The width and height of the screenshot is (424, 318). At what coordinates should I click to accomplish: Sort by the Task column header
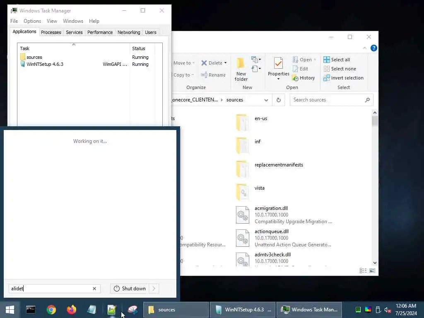[x=74, y=48]
